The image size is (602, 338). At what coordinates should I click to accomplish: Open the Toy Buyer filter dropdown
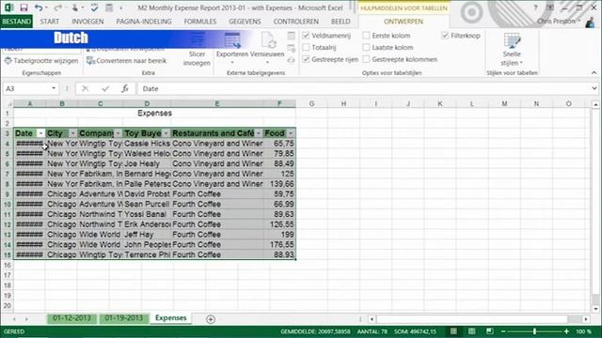pos(166,133)
